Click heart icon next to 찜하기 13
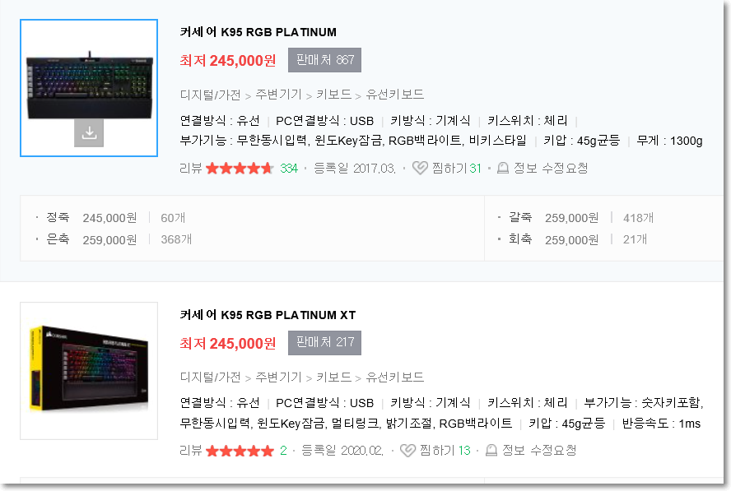The height and width of the screenshot is (491, 731). [x=408, y=451]
